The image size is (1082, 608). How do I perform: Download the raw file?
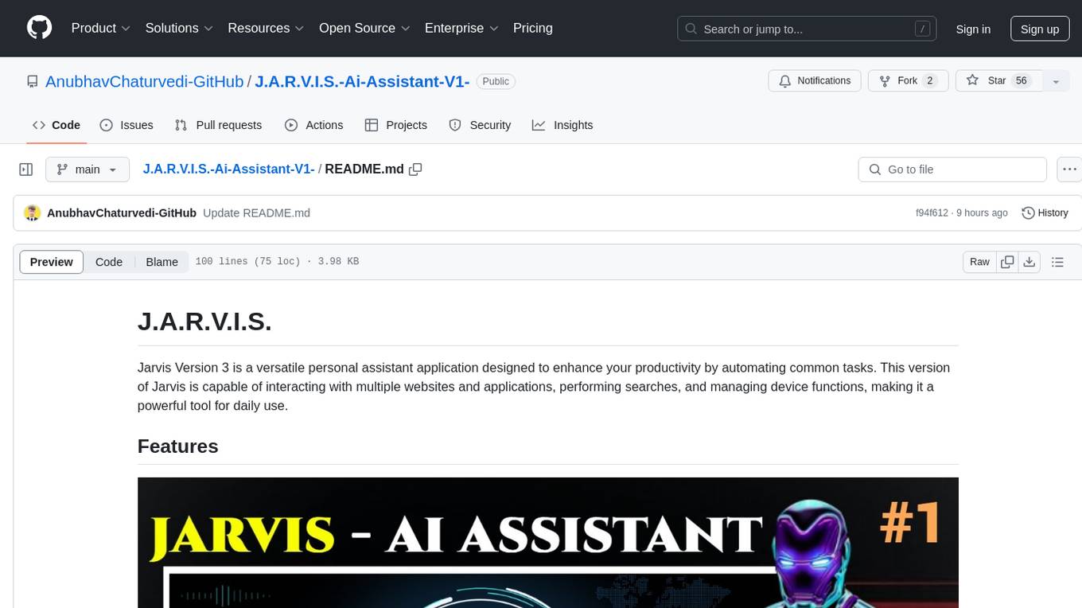click(1029, 262)
